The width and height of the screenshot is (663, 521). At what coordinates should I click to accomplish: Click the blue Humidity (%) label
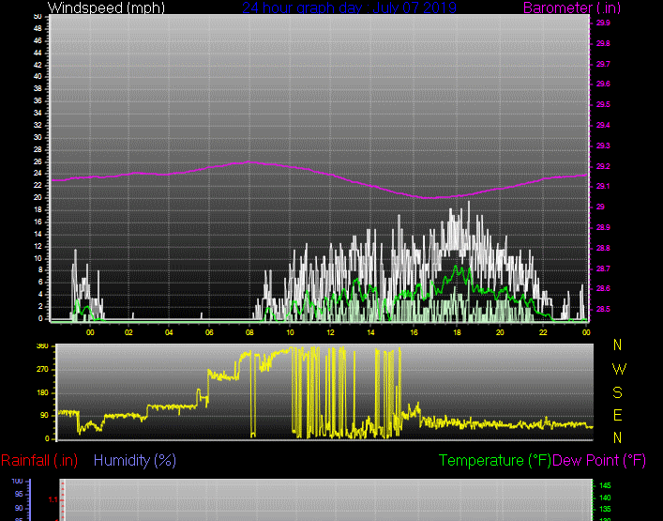(x=135, y=461)
